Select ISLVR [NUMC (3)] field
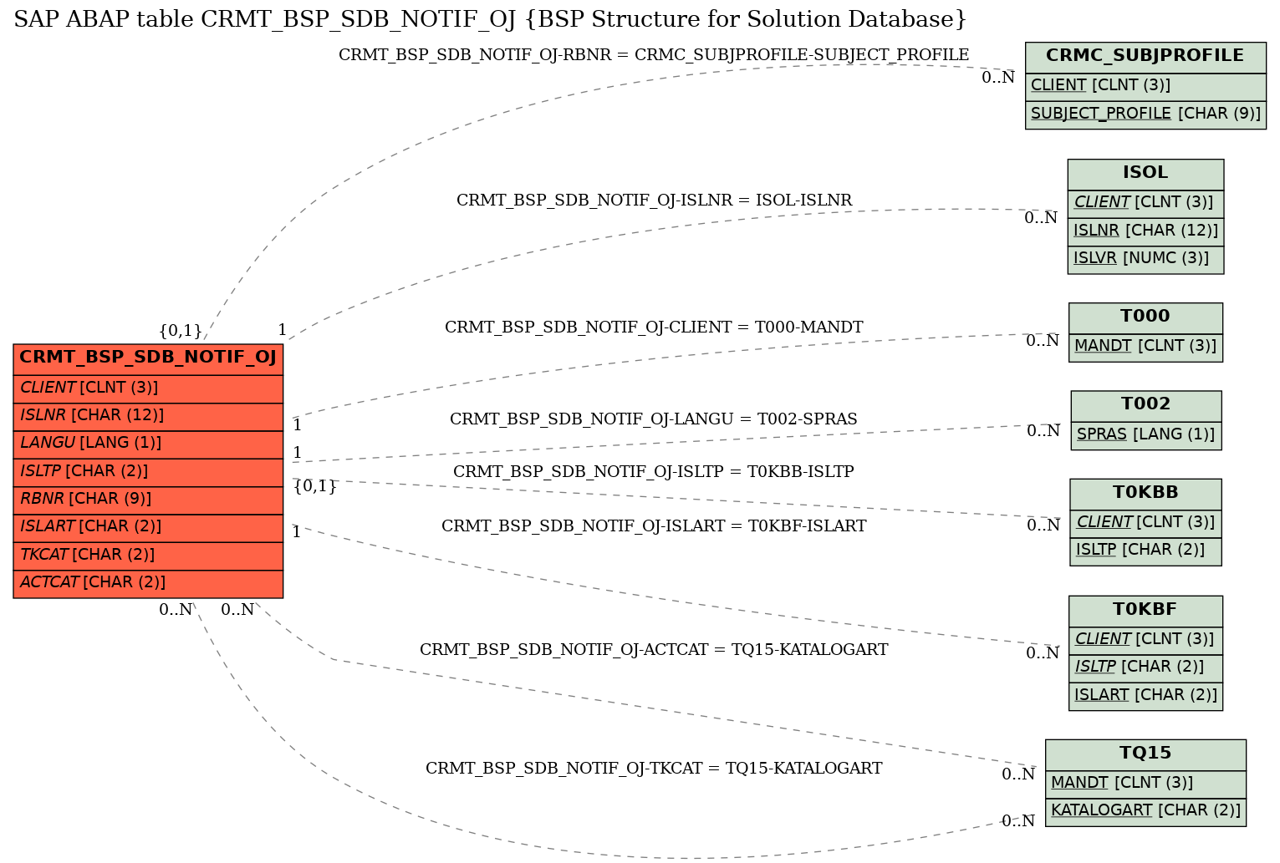1280x863 pixels. 1145,259
